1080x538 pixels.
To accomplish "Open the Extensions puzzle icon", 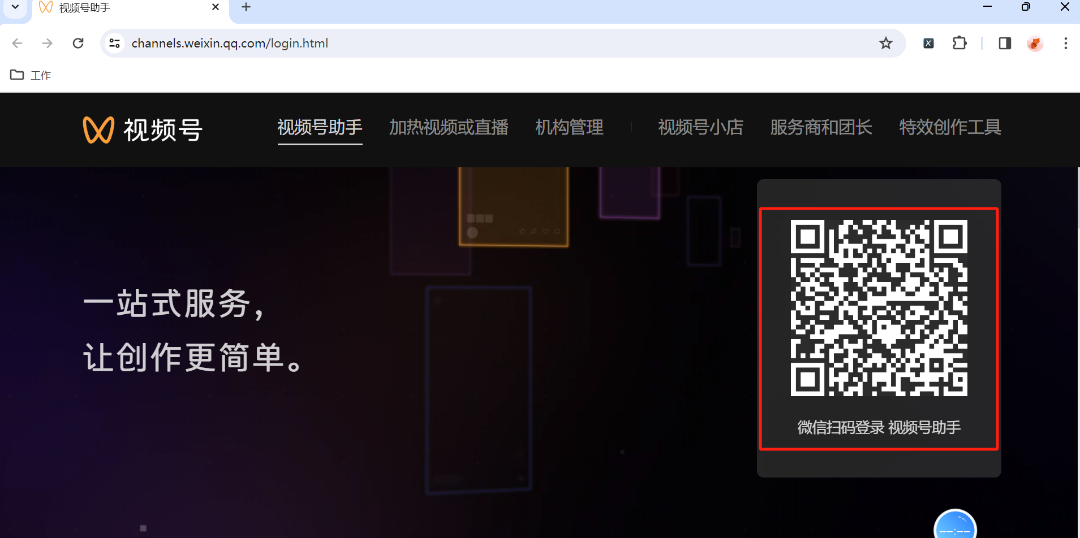I will (959, 44).
